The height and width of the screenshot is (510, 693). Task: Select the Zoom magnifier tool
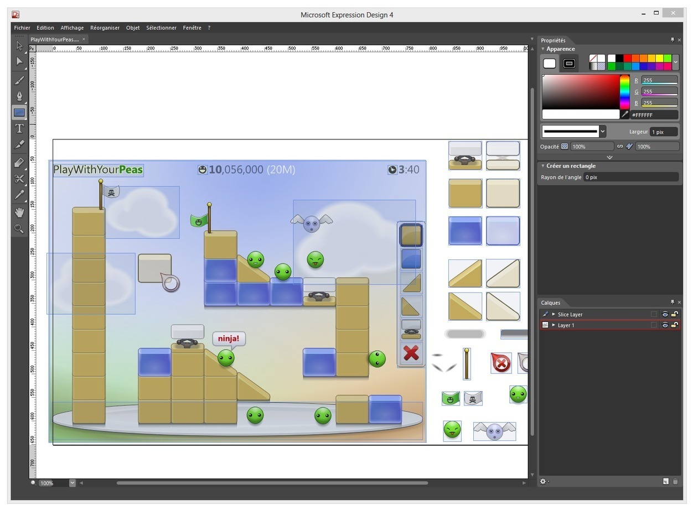click(19, 228)
